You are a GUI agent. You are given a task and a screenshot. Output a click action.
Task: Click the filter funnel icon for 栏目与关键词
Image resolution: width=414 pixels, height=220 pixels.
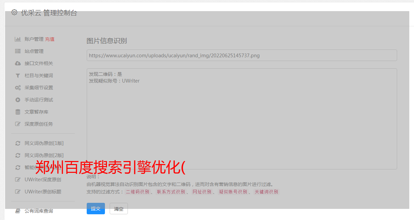coord(18,75)
